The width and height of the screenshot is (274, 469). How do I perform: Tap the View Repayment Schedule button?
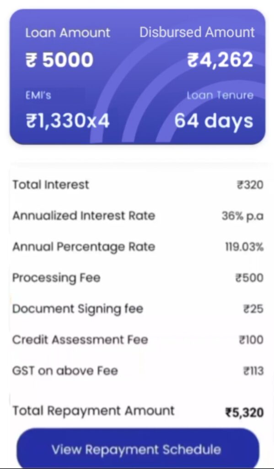[x=137, y=449]
